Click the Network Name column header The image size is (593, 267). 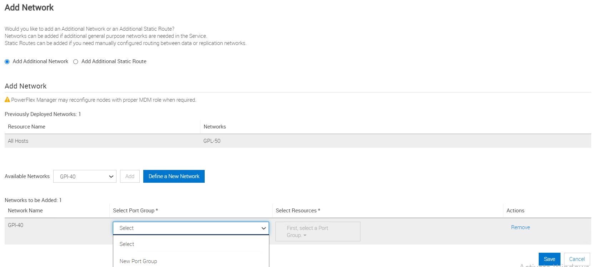pos(25,211)
